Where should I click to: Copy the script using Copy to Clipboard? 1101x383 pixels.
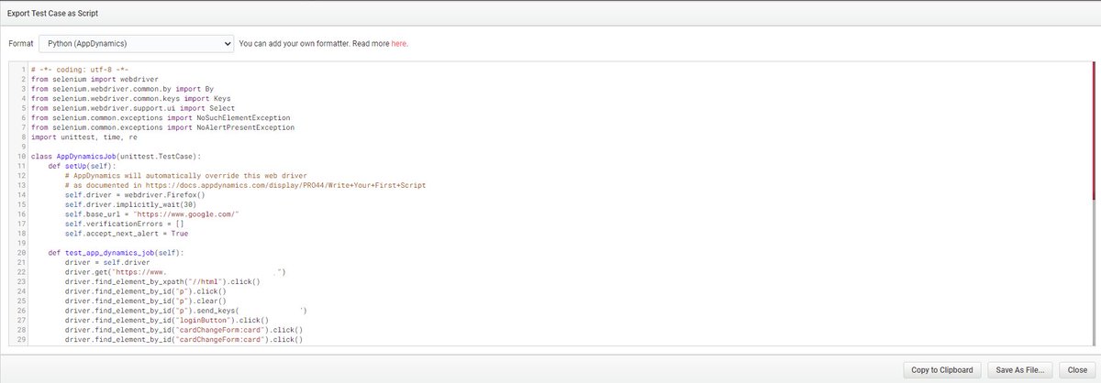coord(943,370)
